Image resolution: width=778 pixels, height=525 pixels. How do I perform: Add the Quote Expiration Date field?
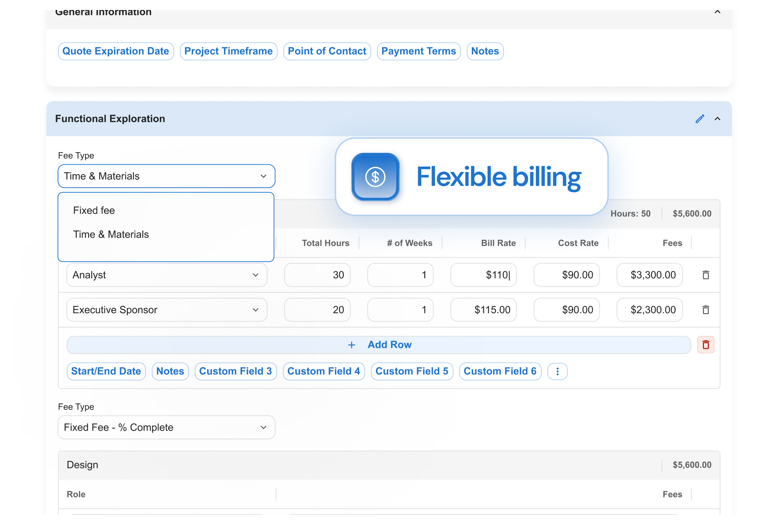coord(115,51)
